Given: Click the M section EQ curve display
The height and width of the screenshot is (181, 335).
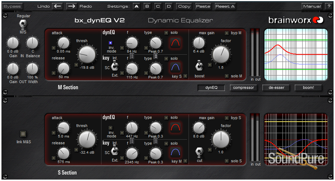Looking at the screenshot, I should coord(296,54).
